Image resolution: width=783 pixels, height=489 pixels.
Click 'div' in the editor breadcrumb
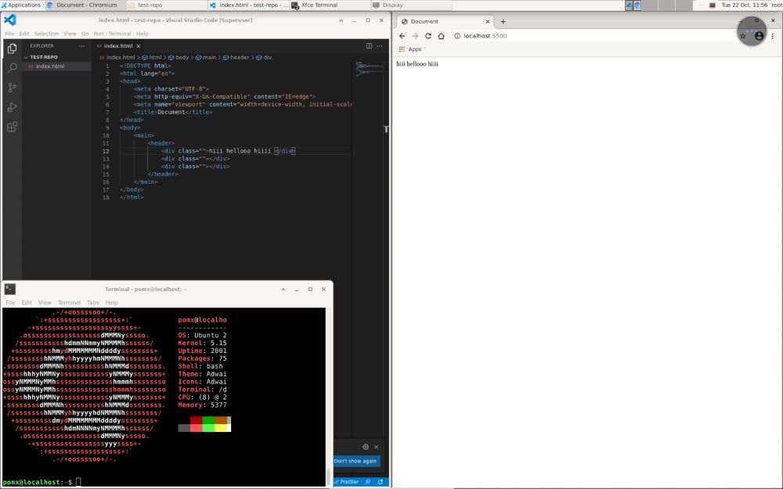point(264,57)
